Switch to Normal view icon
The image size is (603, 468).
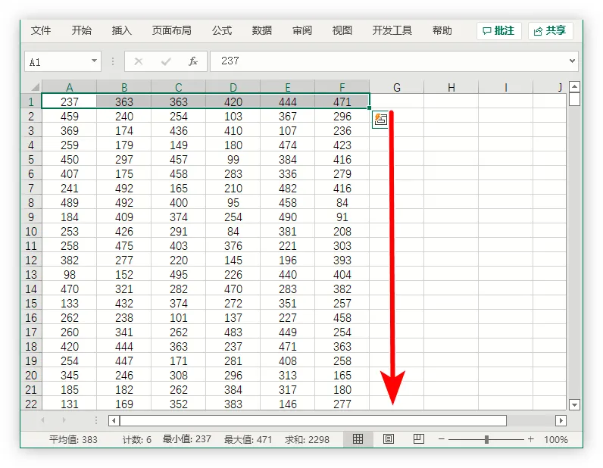coord(358,438)
